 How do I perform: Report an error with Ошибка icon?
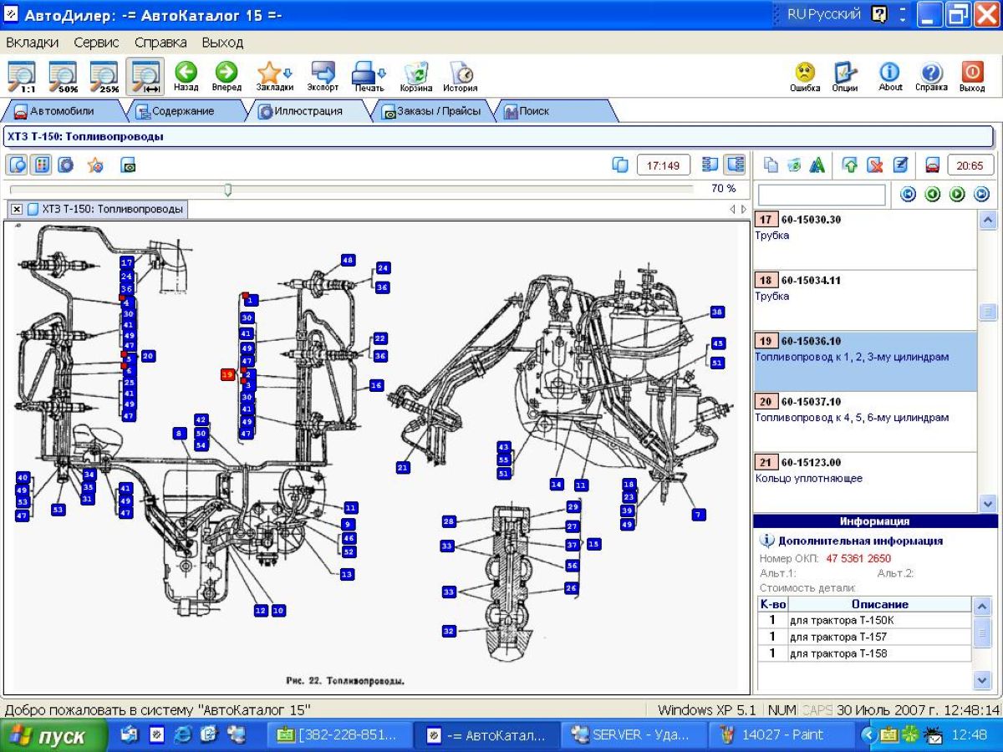pos(805,75)
